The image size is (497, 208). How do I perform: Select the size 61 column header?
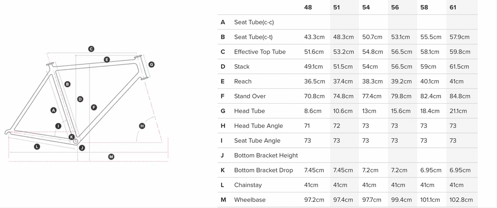453,7
